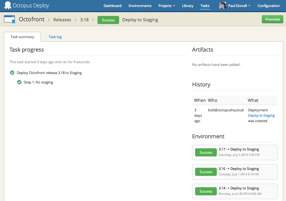Open the Projects dropdown menu
The width and height of the screenshot is (286, 201).
(x=167, y=5)
